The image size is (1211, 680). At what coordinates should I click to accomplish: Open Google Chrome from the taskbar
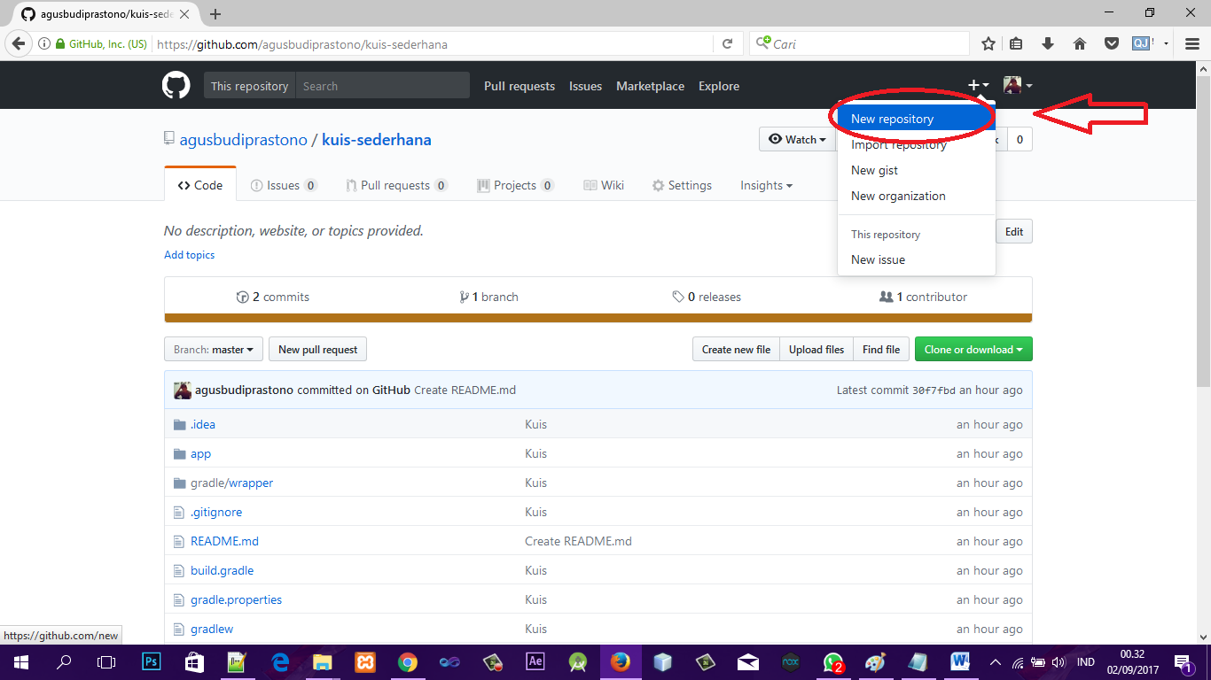click(407, 661)
